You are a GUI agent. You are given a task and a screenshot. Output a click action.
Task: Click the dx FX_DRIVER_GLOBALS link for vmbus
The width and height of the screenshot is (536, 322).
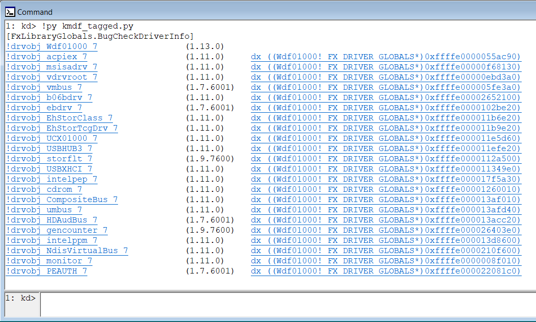[386, 87]
